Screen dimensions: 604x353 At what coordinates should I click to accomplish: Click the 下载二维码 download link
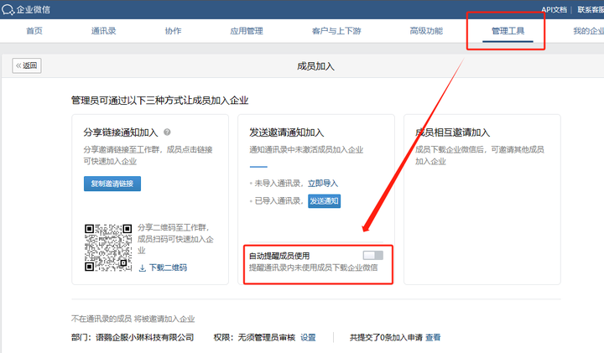[x=163, y=267]
